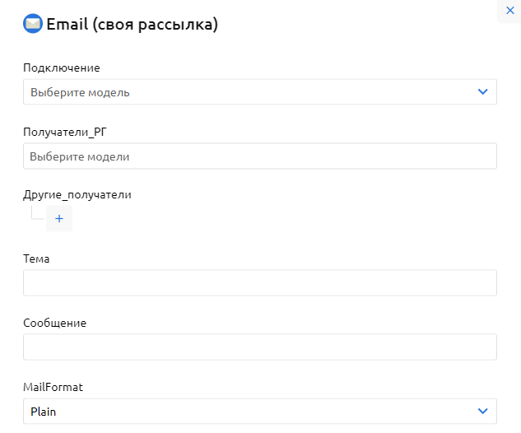Click the panel title 'Email (своя рассылка)'
This screenshot has width=521, height=433.
[132, 25]
